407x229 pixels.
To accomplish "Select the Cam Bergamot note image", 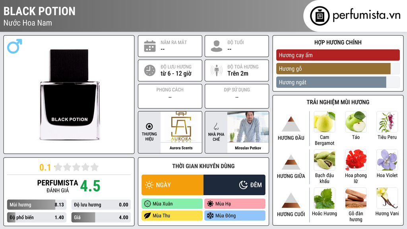I will (324, 122).
